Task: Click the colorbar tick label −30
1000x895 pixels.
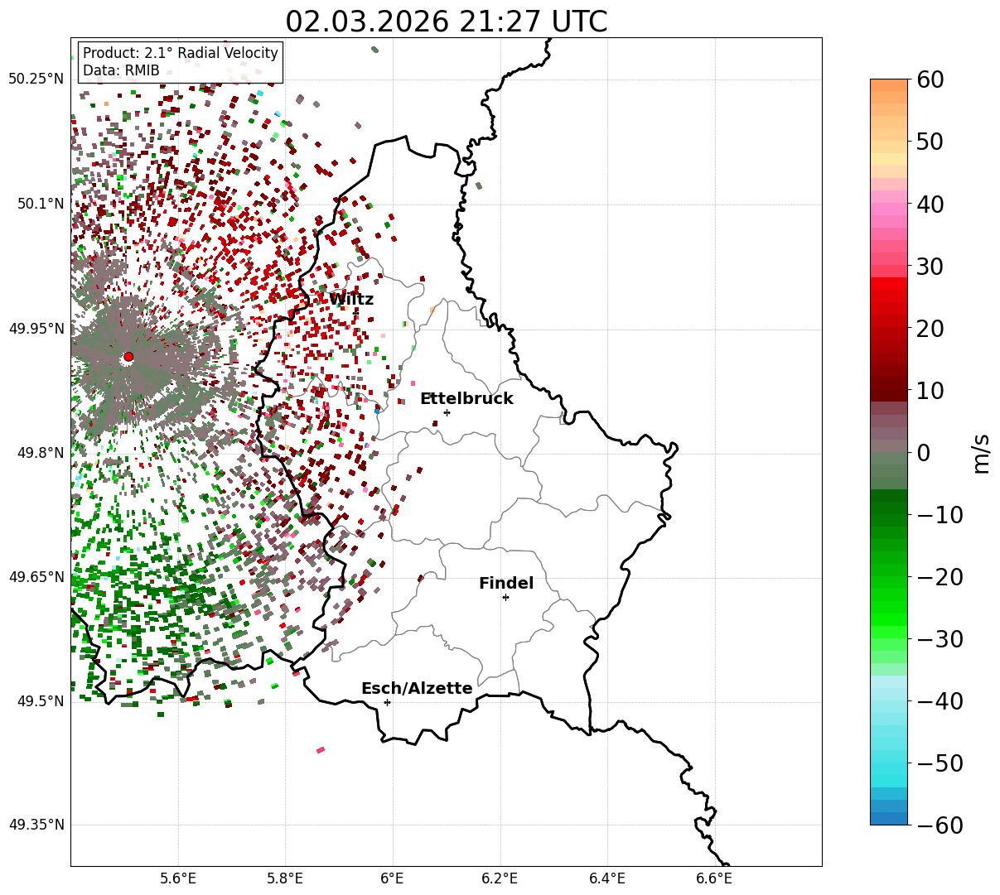Action: click(940, 639)
